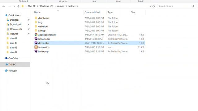This screenshot has height=111, width=198.
Task: Expand chevron after This PC breadcrumb
Action: click(x=37, y=6)
